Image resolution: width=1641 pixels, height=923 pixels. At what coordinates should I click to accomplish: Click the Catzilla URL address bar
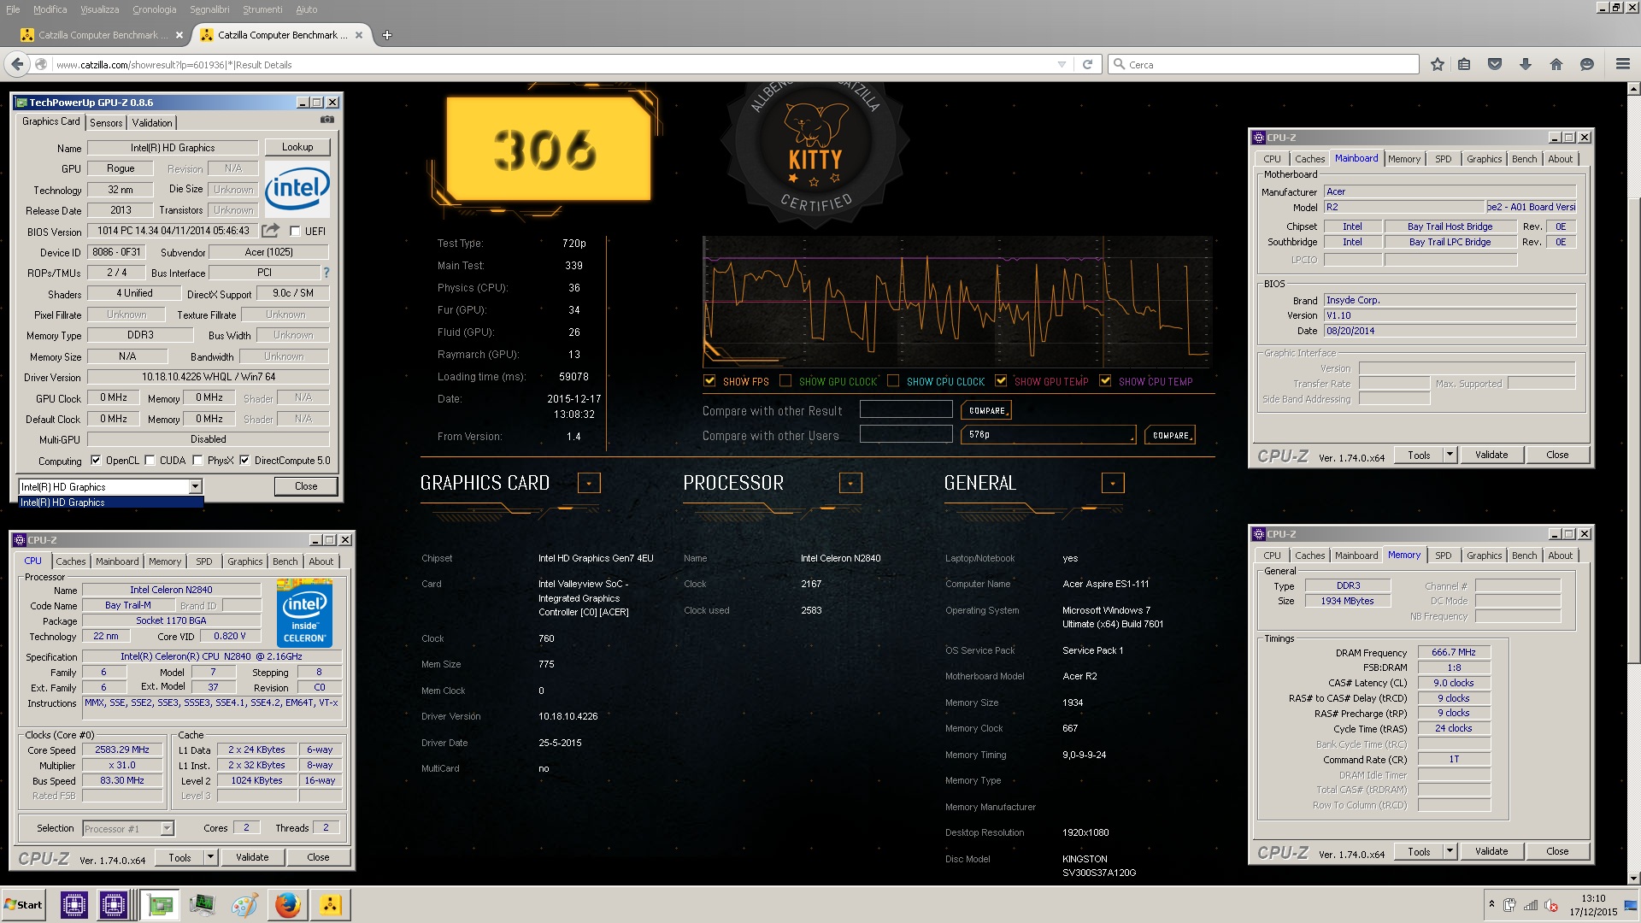pyautogui.click(x=554, y=64)
